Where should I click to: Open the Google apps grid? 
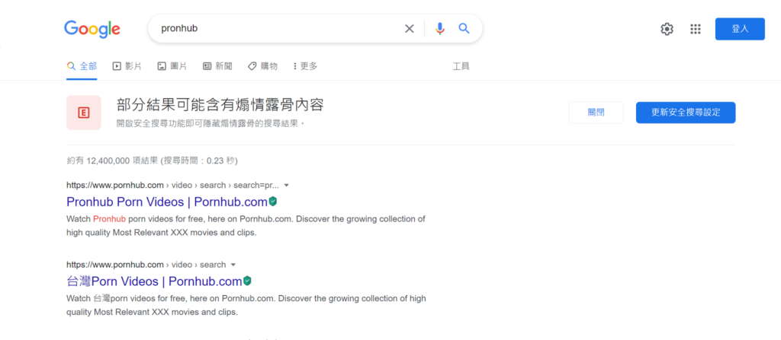coord(696,29)
